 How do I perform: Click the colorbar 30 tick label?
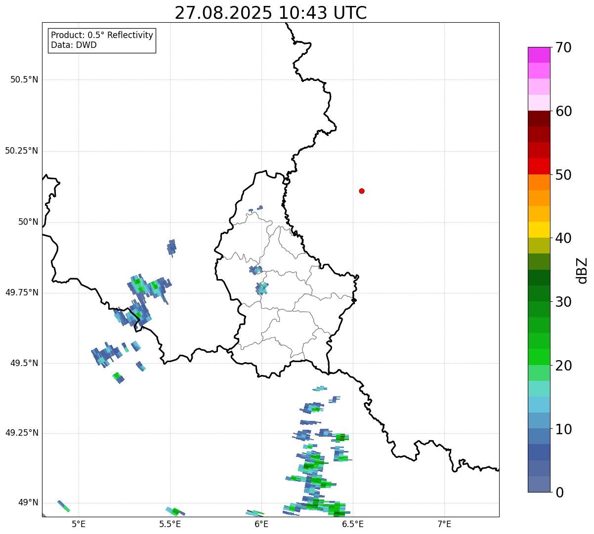pyautogui.click(x=563, y=302)
